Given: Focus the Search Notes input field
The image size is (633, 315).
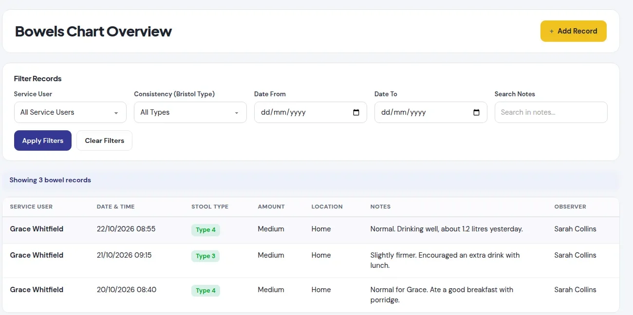Looking at the screenshot, I should (x=551, y=112).
